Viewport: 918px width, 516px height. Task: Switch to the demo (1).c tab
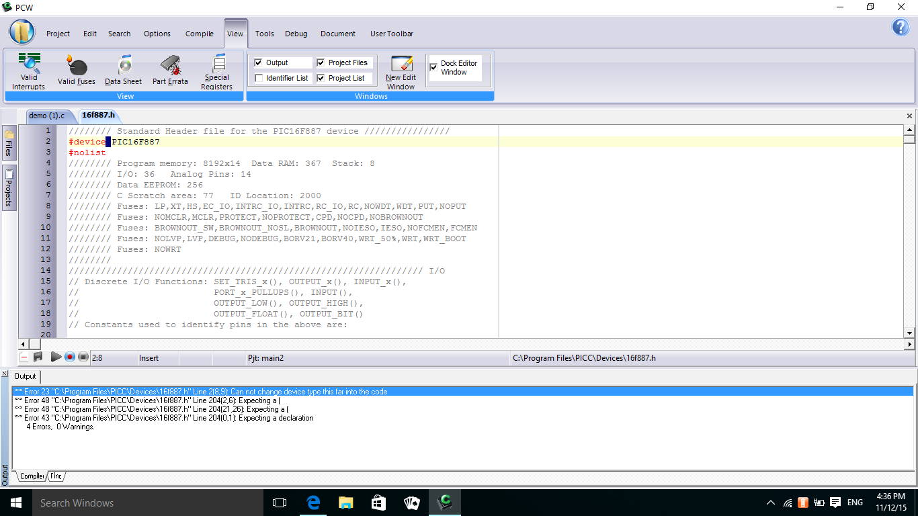tap(46, 116)
